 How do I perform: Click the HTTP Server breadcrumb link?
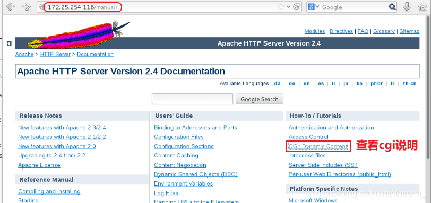pyautogui.click(x=55, y=54)
